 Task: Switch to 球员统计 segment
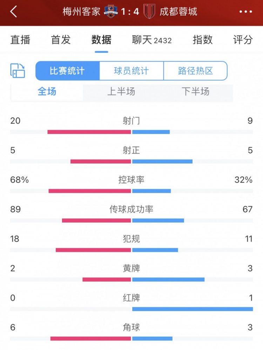[x=131, y=71]
